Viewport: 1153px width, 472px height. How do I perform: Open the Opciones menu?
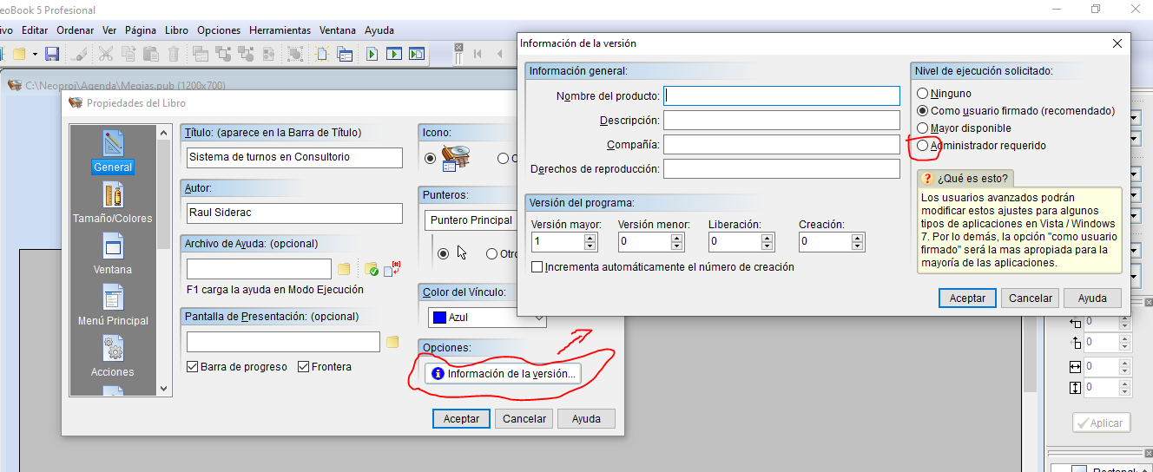coord(219,29)
